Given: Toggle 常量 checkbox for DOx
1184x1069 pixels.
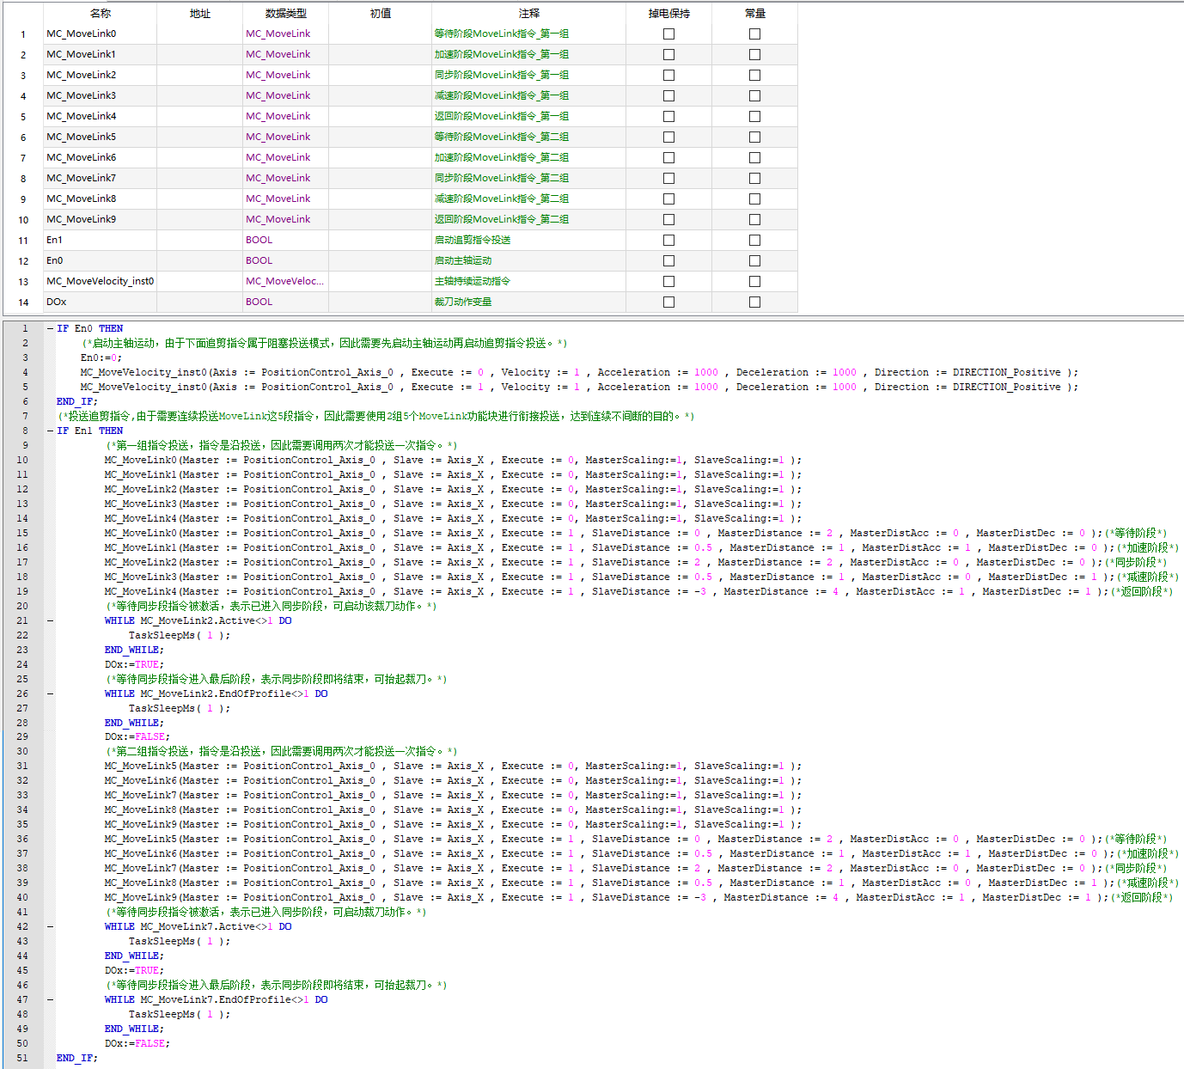Looking at the screenshot, I should pyautogui.click(x=754, y=302).
